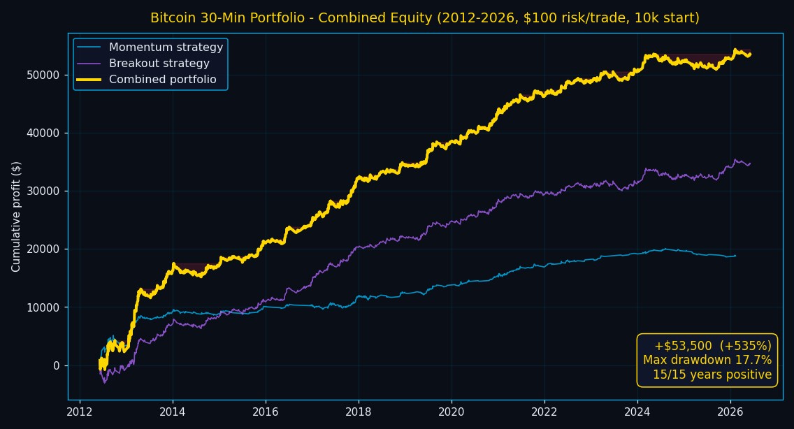Click the purple Breakout strategy legend line
This screenshot has height=429, width=794.
coord(89,64)
